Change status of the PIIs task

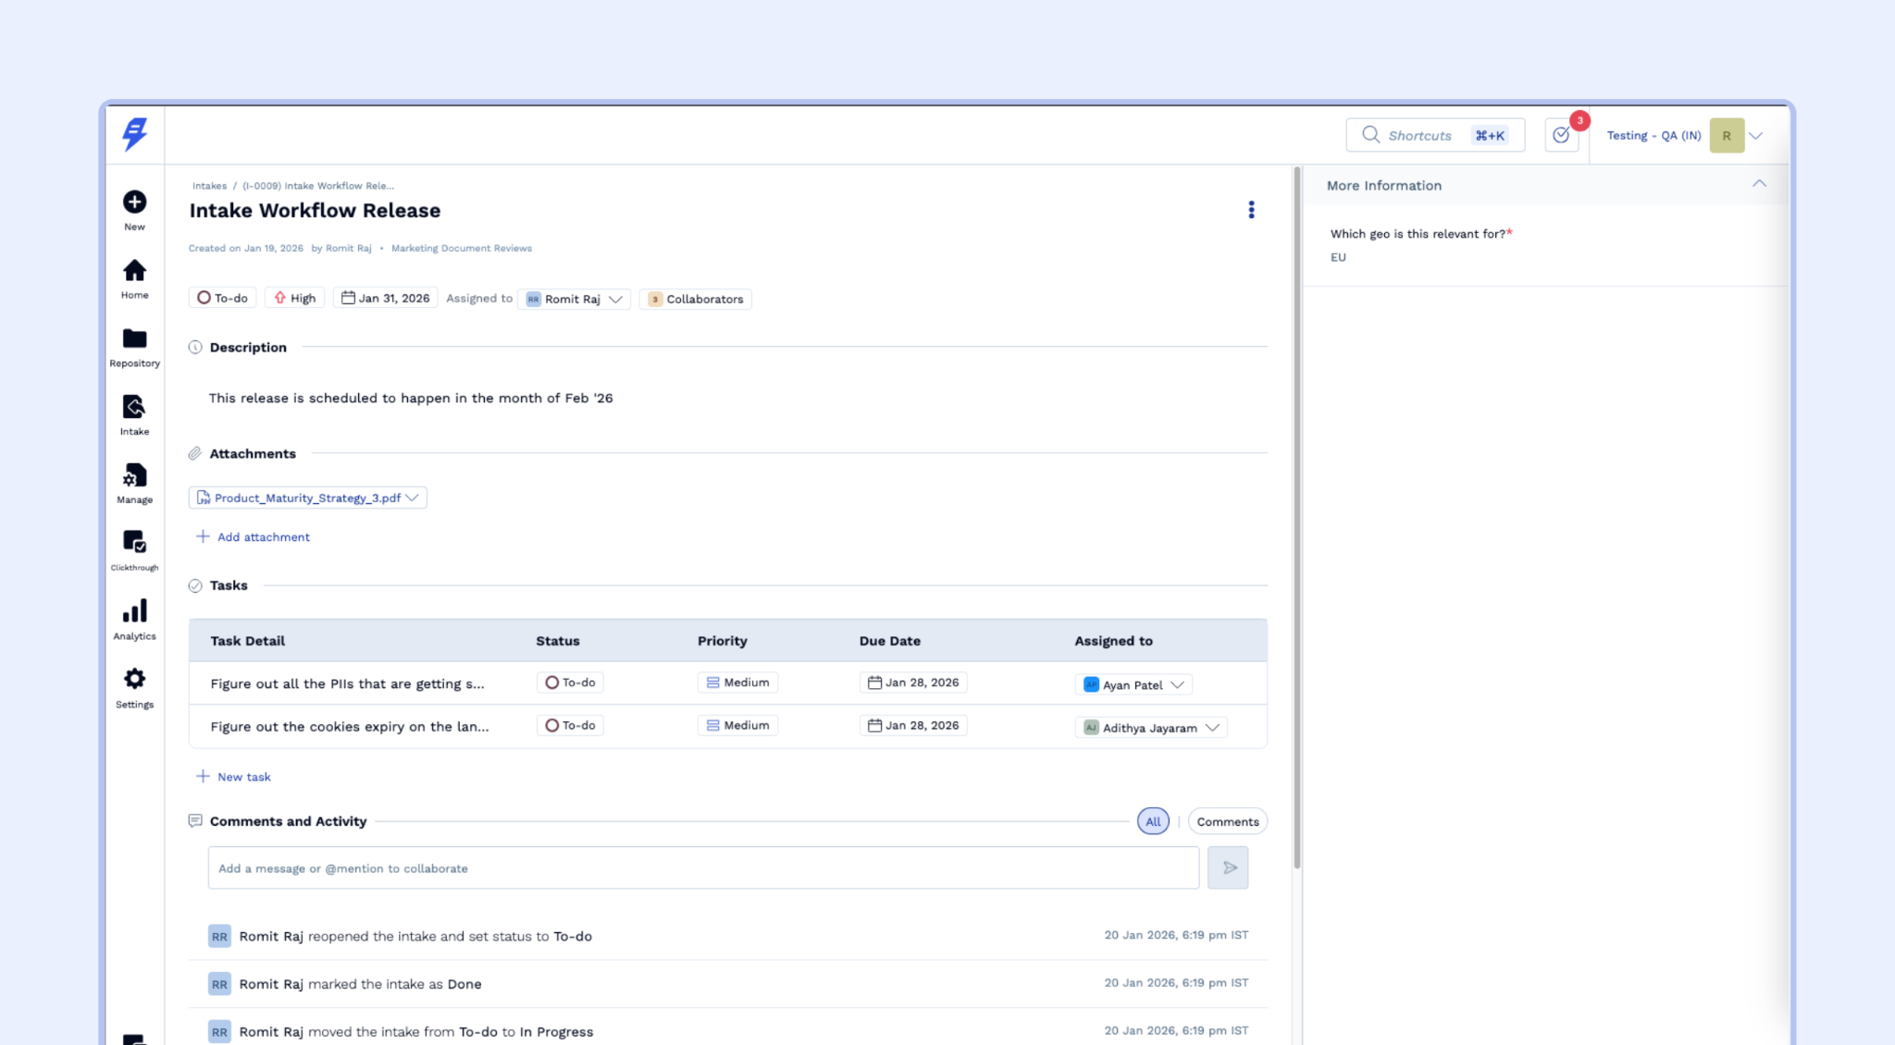coord(570,682)
